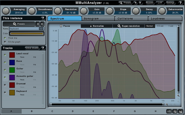Click the Slope knob
The width and height of the screenshot is (185, 115).
pos(110,11)
